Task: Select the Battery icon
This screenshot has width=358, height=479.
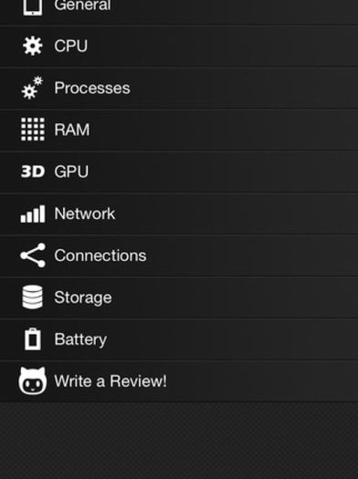Action: click(33, 339)
